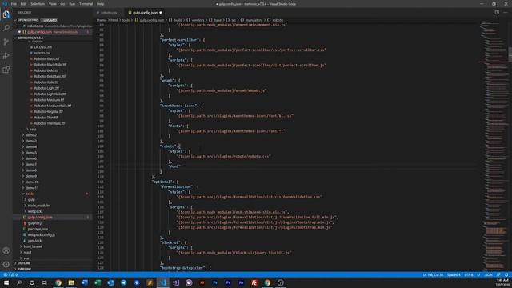Open LICENSE.txt in the explorer

coord(42,47)
